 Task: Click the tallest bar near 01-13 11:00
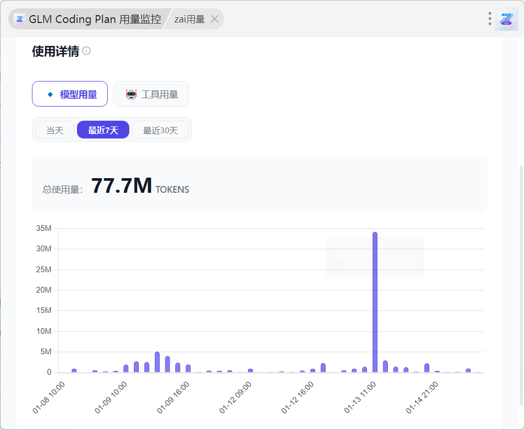(375, 302)
